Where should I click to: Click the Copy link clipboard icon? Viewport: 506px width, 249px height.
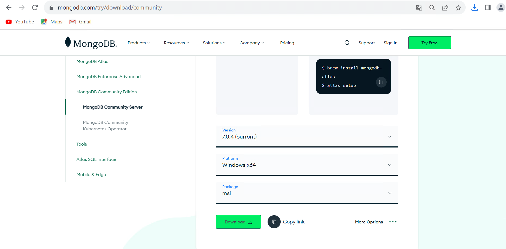click(x=274, y=222)
